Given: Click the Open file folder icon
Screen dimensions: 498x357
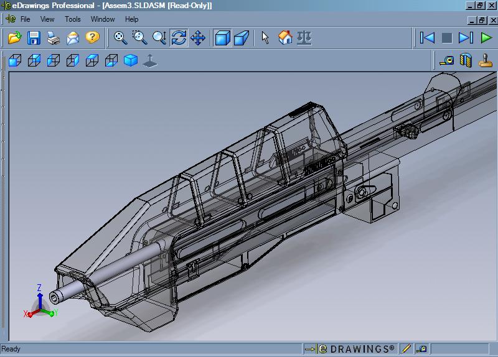Looking at the screenshot, I should tap(14, 38).
